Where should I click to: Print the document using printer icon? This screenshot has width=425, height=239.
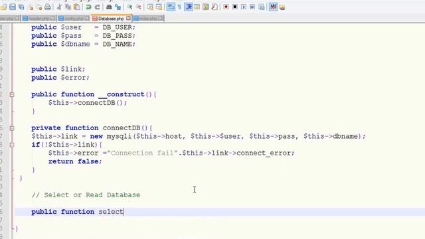pyautogui.click(x=48, y=7)
